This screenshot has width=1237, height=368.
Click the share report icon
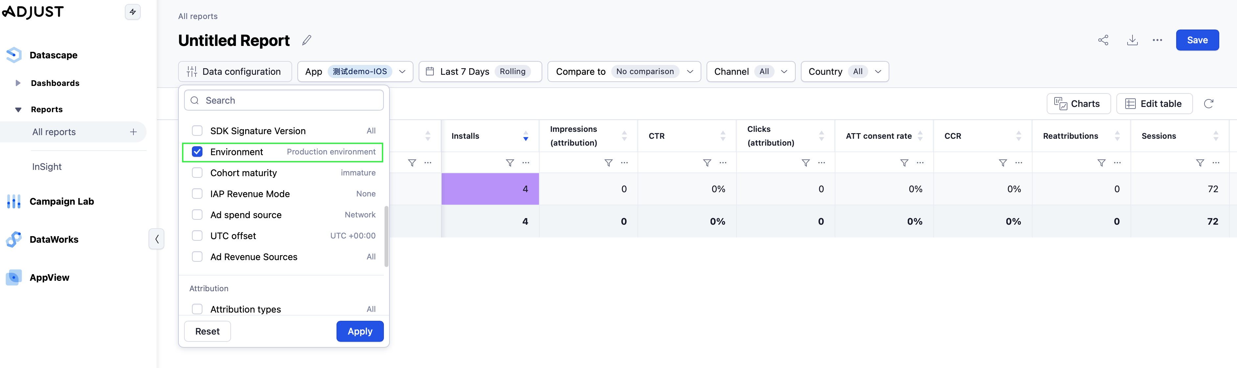click(x=1103, y=40)
